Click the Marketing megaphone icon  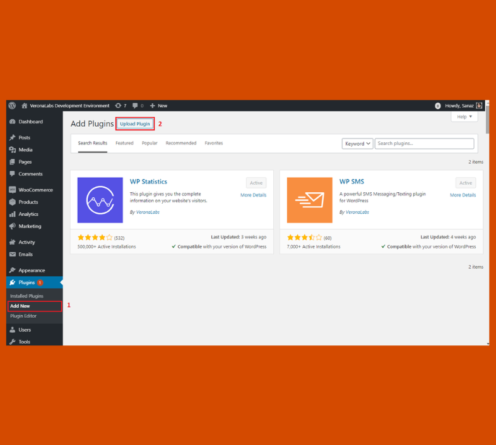coord(13,226)
